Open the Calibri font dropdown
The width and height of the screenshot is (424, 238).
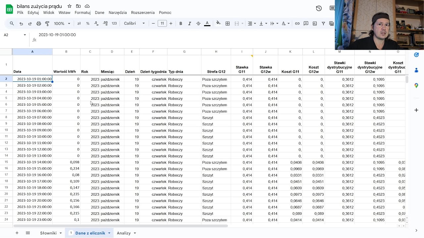pyautogui.click(x=134, y=23)
